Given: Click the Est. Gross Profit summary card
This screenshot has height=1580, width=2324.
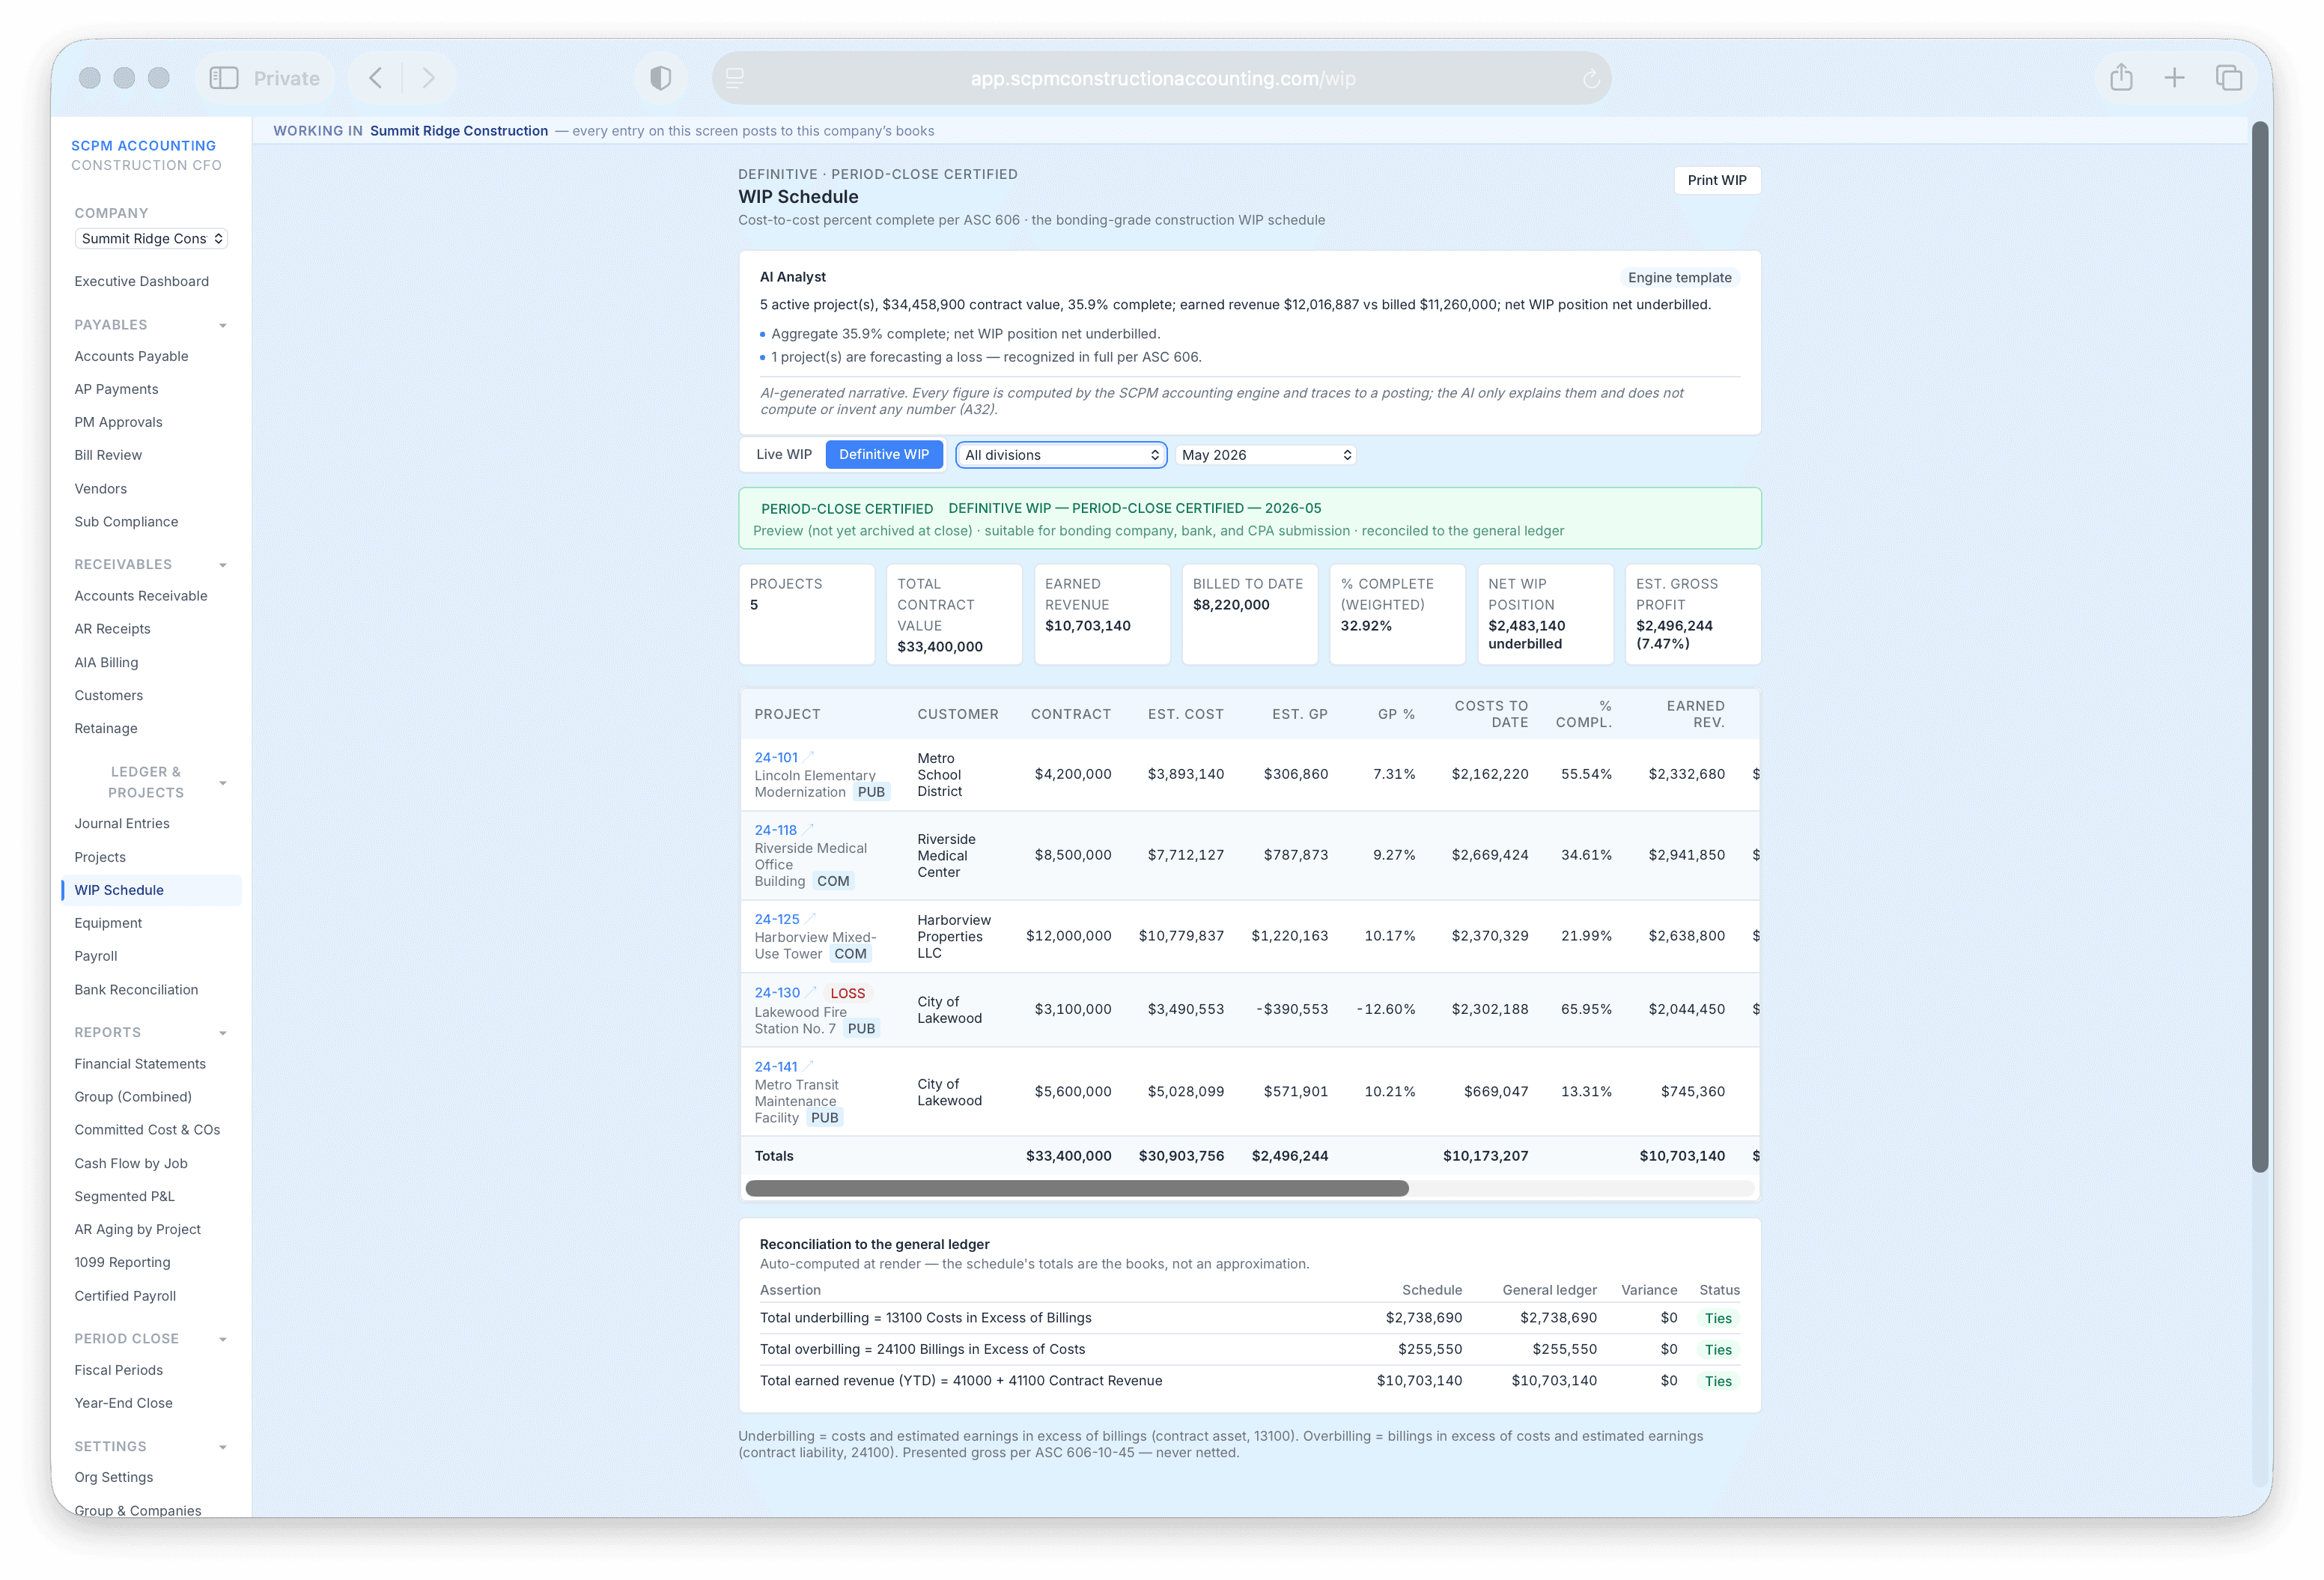Looking at the screenshot, I should click(1692, 614).
